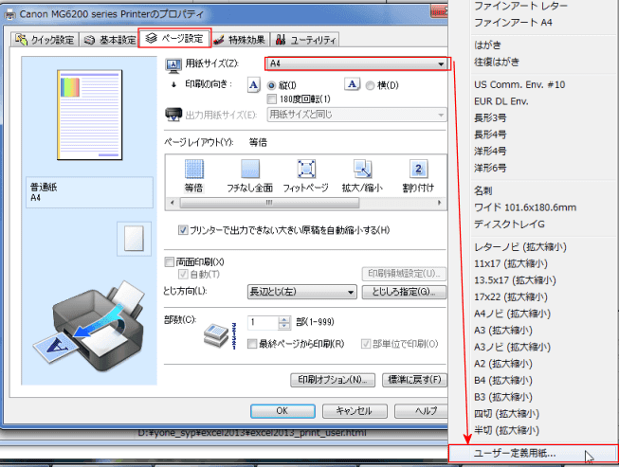
Task: Open the 用紙サイズ A4 dropdown
Action: 357,63
